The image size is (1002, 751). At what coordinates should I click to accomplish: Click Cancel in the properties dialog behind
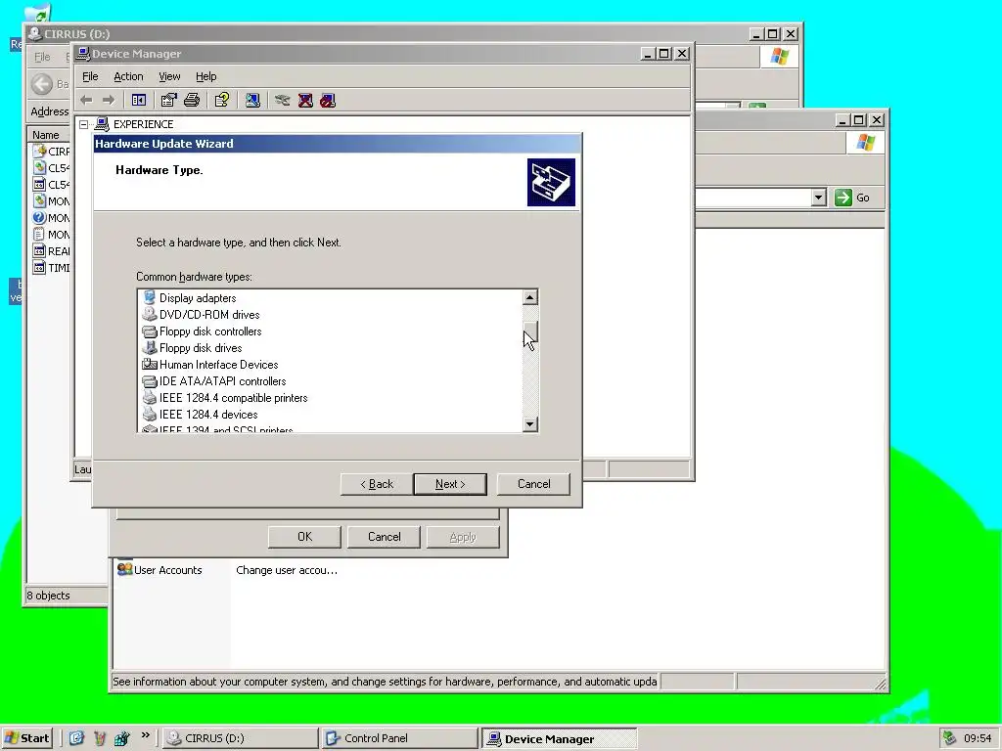[x=384, y=537]
